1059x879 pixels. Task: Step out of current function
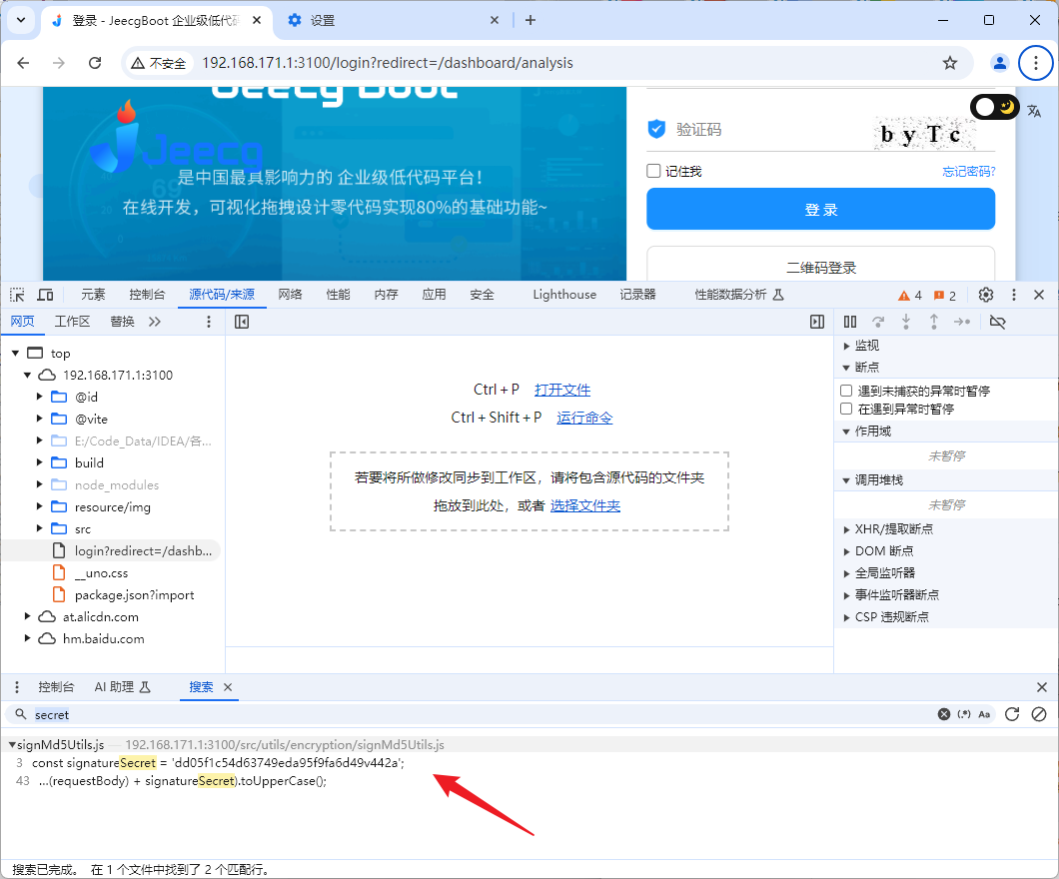click(x=933, y=322)
